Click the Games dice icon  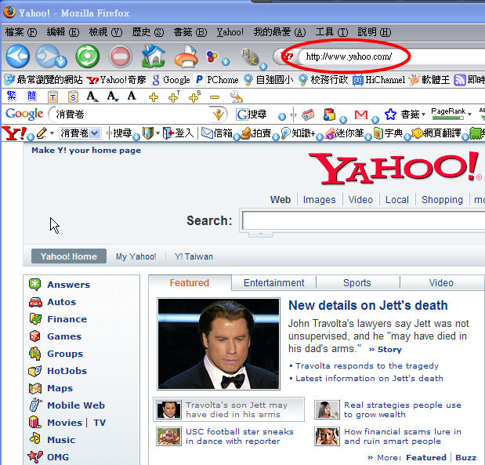point(34,336)
